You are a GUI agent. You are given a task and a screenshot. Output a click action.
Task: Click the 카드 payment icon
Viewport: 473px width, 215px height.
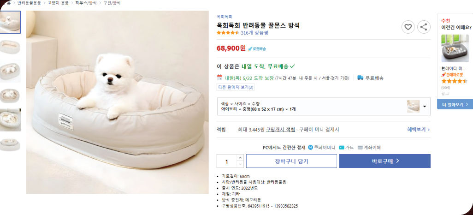[342, 148]
